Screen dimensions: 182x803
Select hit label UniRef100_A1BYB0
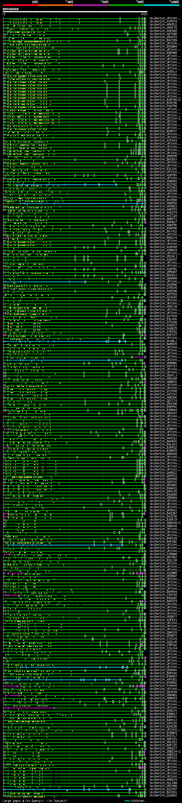pos(163,175)
